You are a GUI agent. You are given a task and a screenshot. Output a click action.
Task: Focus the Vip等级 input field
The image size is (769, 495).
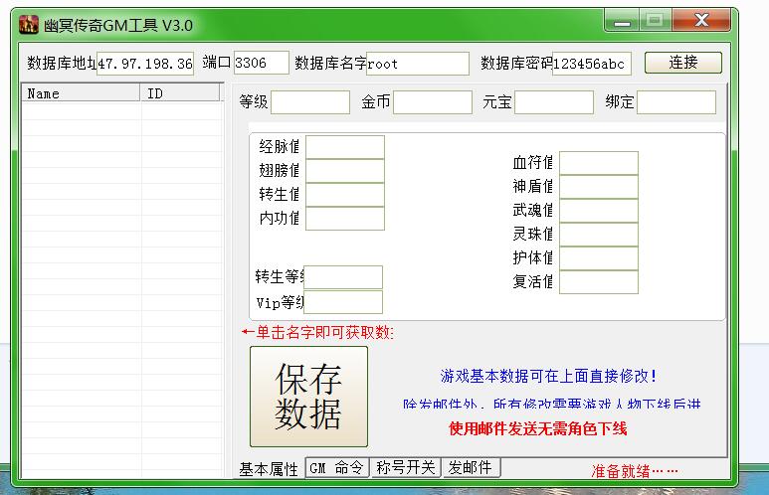[343, 302]
